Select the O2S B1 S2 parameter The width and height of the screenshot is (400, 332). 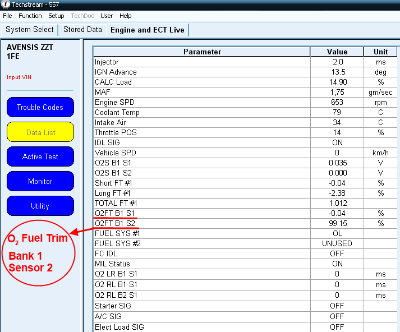click(x=245, y=173)
